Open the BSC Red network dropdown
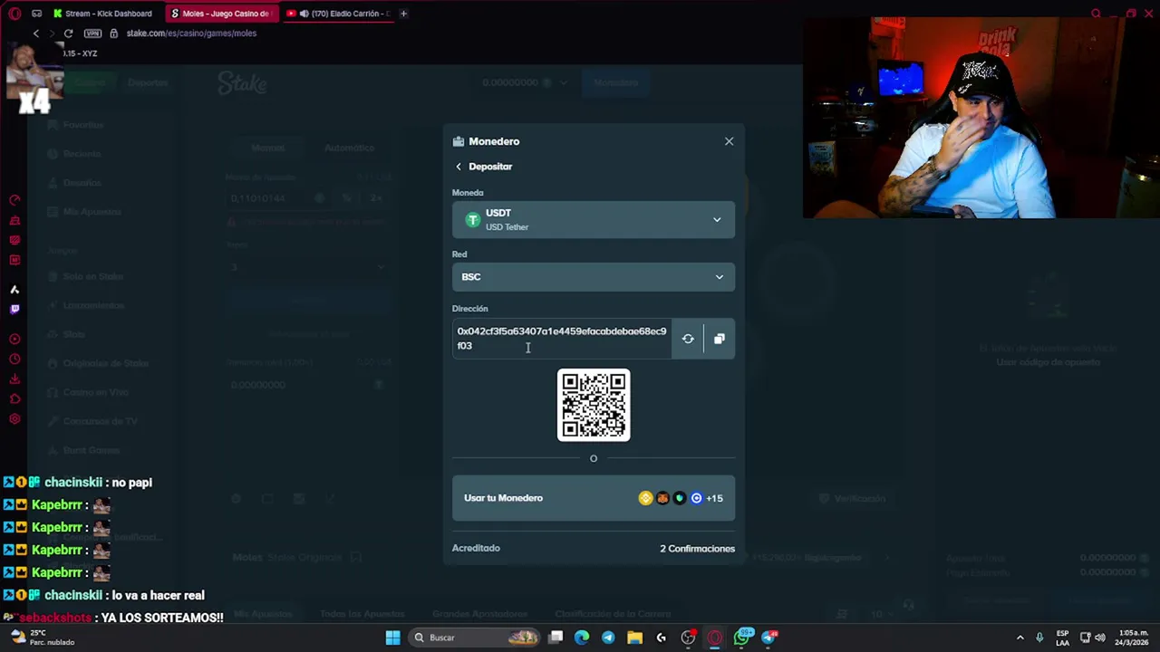This screenshot has width=1160, height=652. (x=594, y=277)
